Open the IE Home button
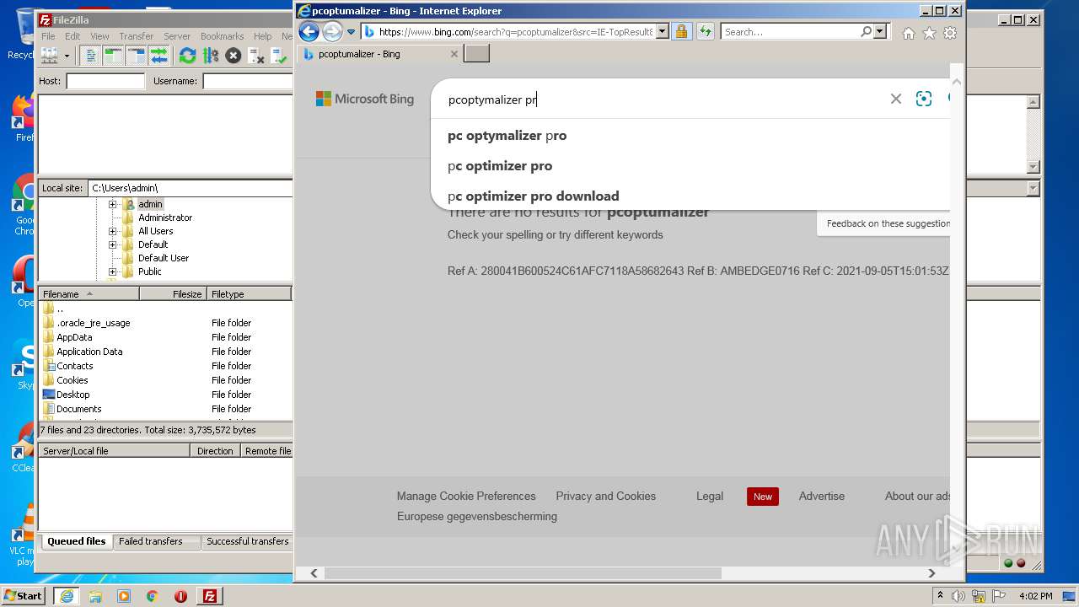This screenshot has height=607, width=1079. point(908,33)
